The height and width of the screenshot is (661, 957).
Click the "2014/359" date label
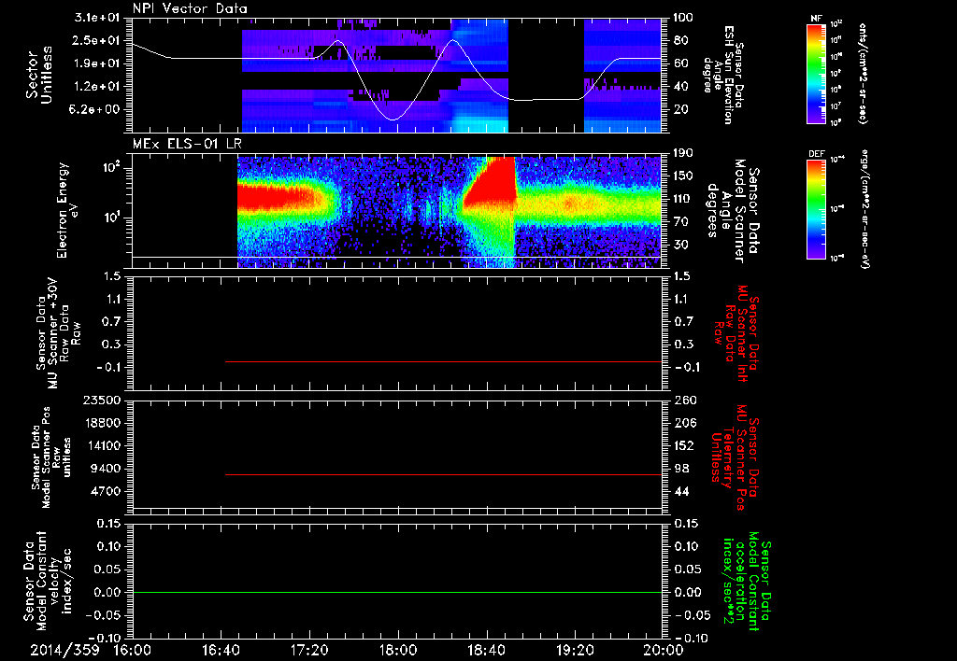click(x=64, y=650)
